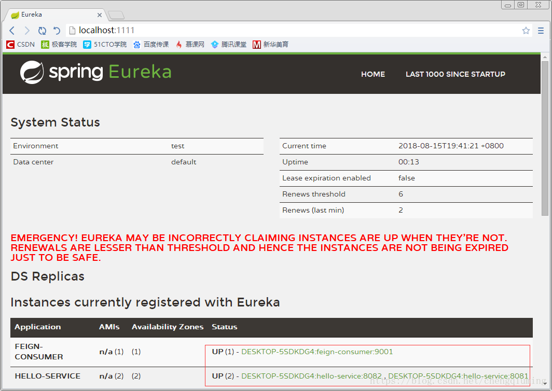Image resolution: width=552 pixels, height=391 pixels.
Task: Click the 'Lease expiration enabled' label
Action: [x=326, y=178]
